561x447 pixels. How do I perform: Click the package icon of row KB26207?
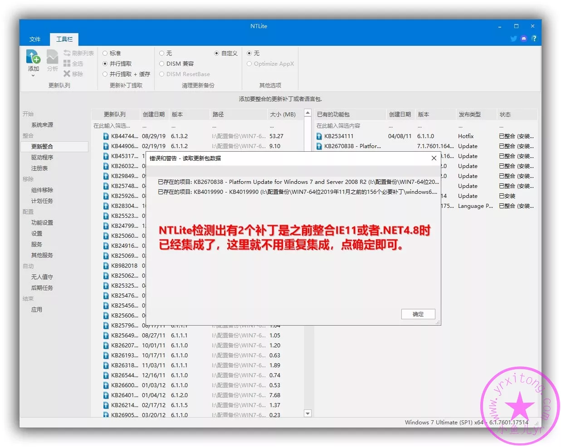click(106, 345)
